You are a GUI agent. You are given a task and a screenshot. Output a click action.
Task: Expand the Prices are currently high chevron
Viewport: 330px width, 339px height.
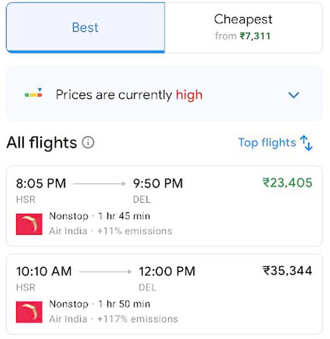[x=293, y=95]
